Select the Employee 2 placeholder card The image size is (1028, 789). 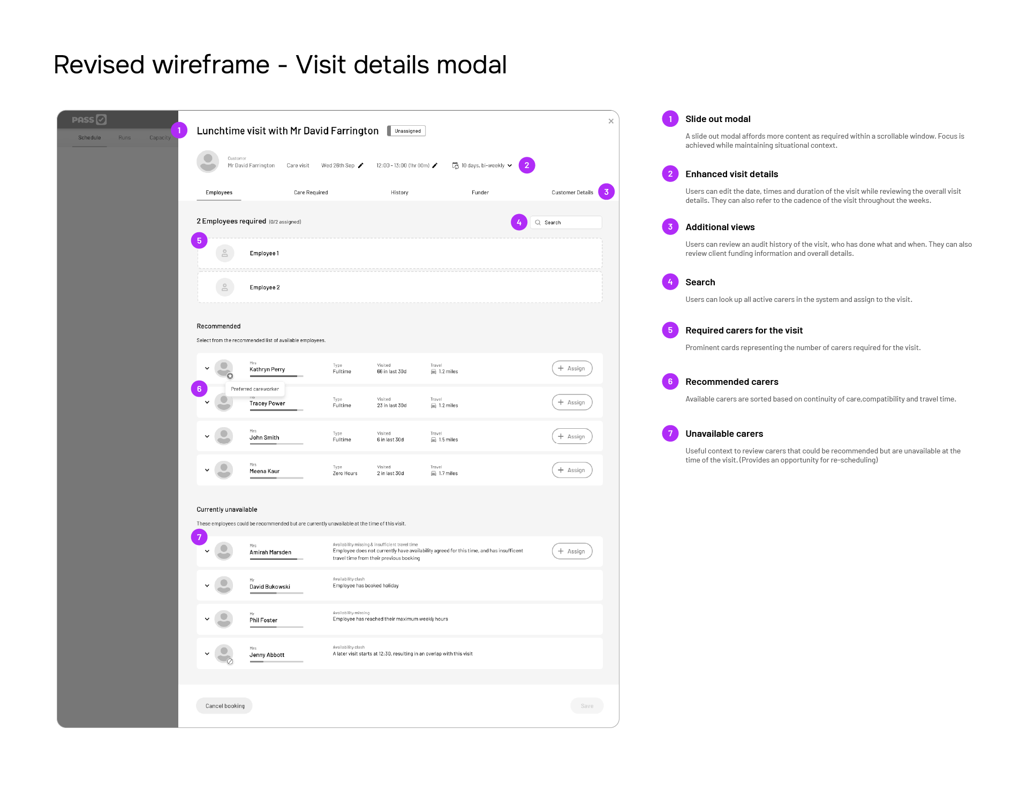400,288
